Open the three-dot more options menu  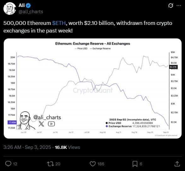point(179,5)
